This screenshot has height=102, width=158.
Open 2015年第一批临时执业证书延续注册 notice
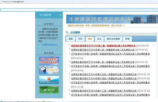tap(110, 66)
